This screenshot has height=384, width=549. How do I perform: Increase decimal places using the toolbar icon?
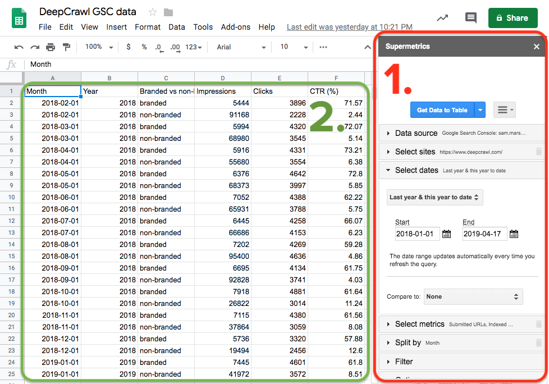174,47
